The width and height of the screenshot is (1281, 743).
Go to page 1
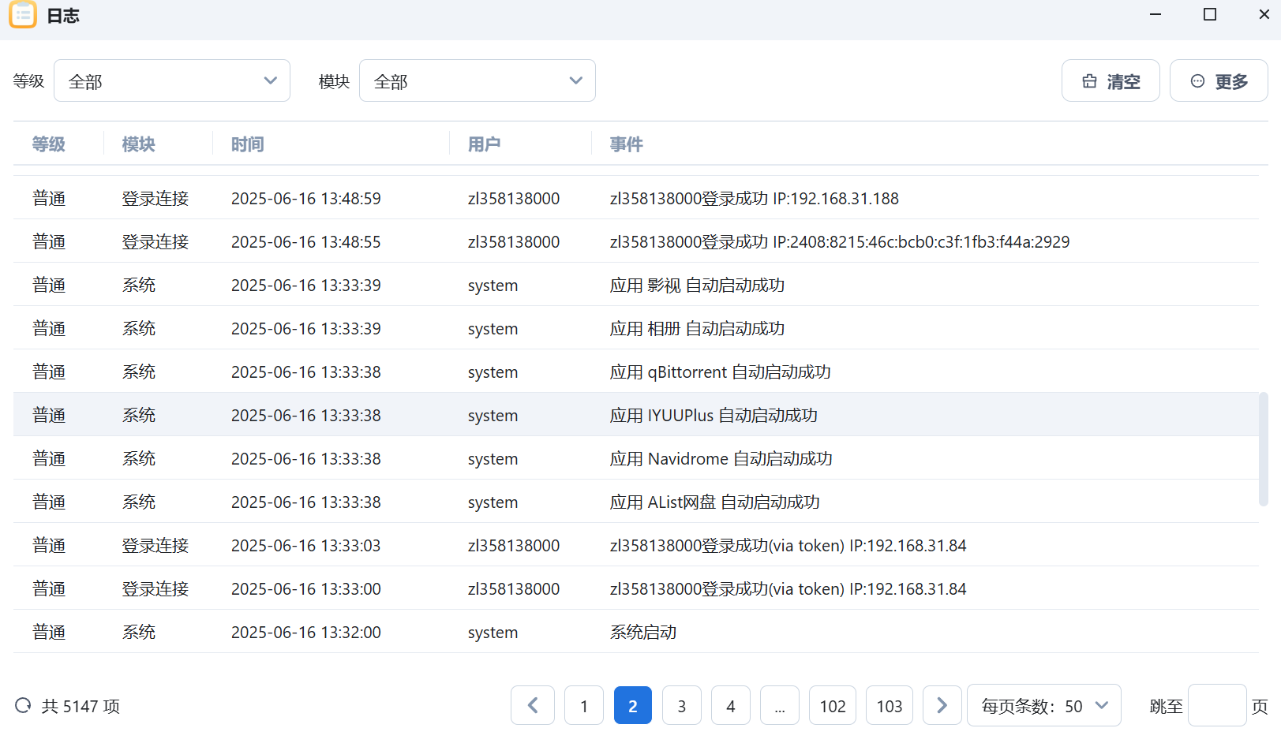(584, 705)
